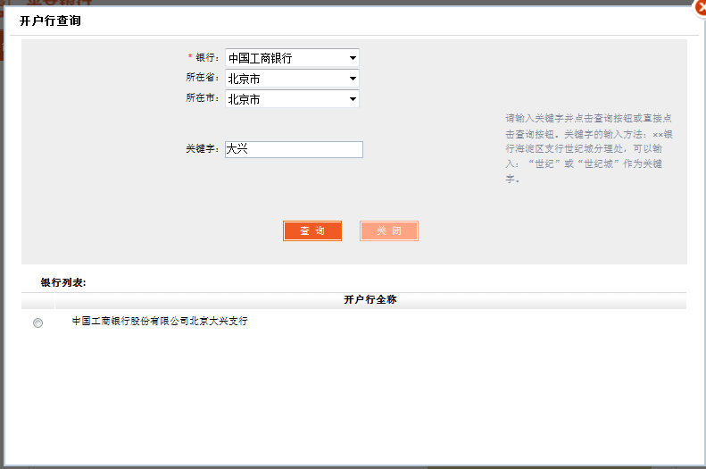Click the 中国工商银行股份有限公司北京大兴支行 result row text
The width and height of the screenshot is (706, 469).
pos(160,322)
